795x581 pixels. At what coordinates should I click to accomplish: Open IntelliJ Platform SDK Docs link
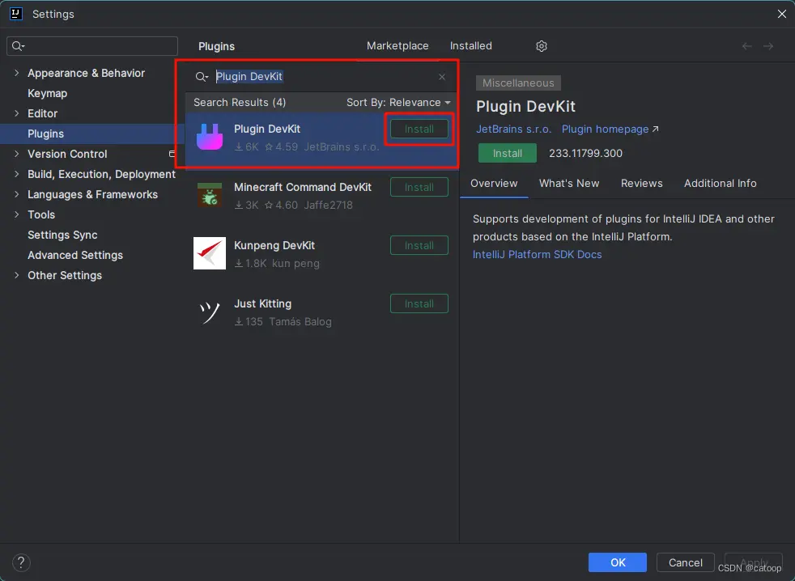point(537,255)
